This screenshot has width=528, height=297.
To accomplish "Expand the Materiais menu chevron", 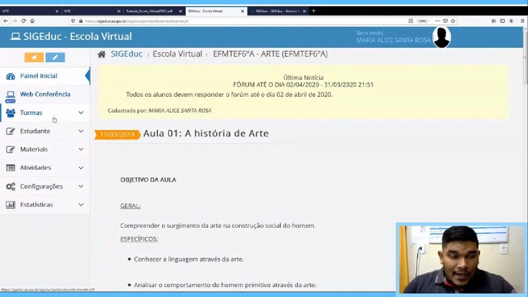I will tap(81, 150).
